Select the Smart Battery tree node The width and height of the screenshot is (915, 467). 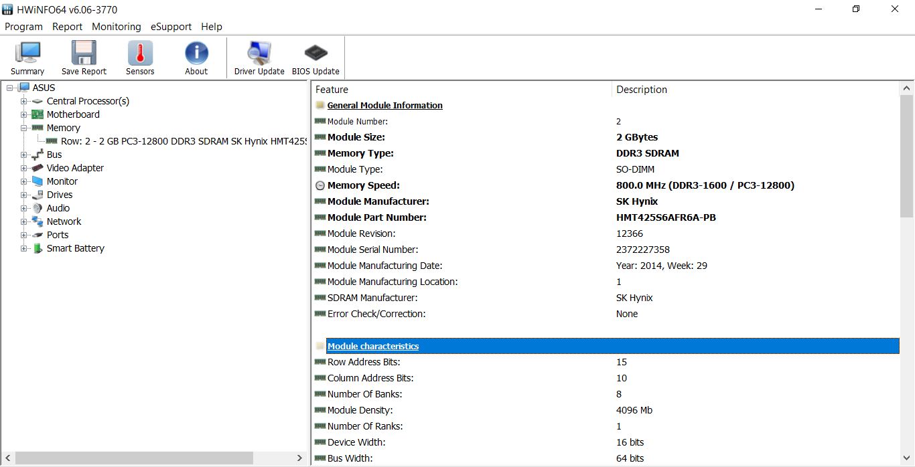pos(75,248)
